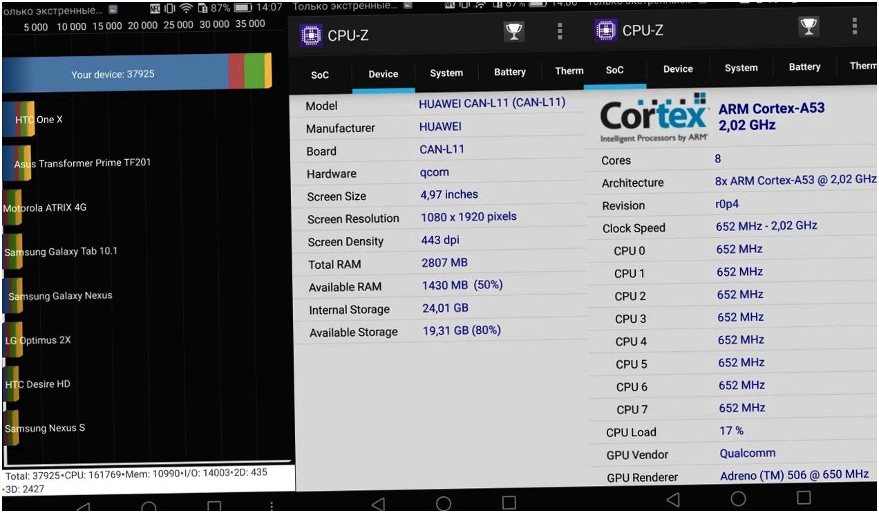
Task: Open the System tab on the Cortex screen
Action: tap(741, 68)
